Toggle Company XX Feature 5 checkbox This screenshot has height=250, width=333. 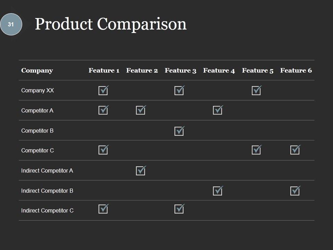(256, 91)
